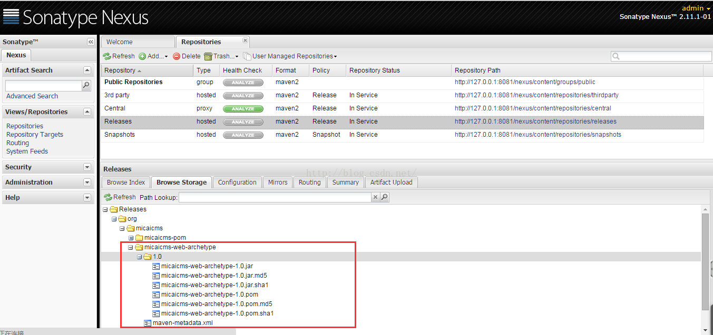This screenshot has height=335, width=713.
Task: Click the Health Check column header
Action: (x=246, y=70)
